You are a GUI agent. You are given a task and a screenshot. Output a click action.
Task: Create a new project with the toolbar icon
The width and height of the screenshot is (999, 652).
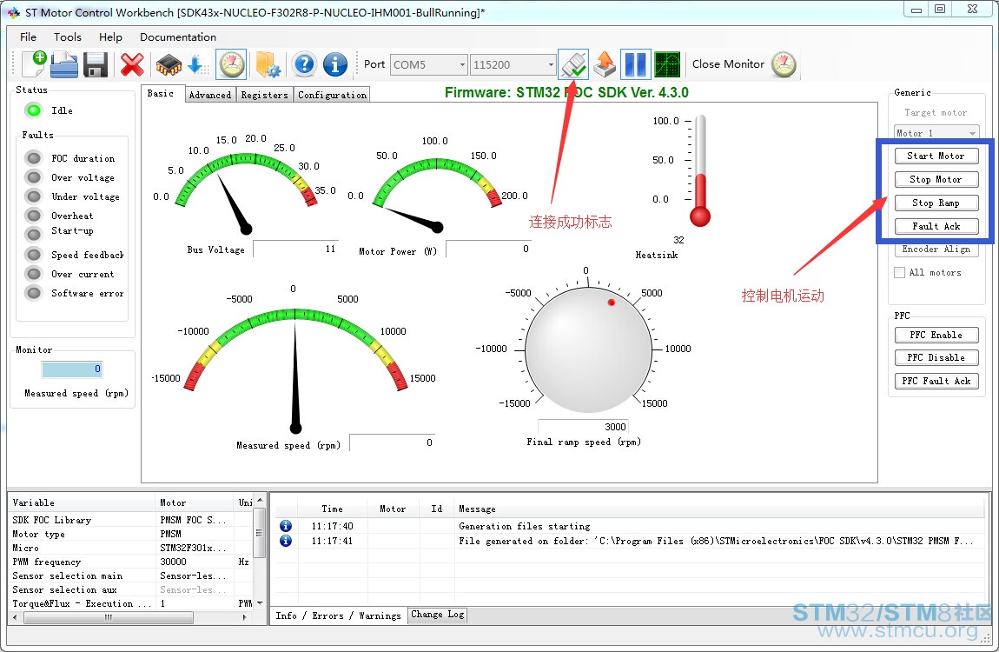tap(34, 64)
